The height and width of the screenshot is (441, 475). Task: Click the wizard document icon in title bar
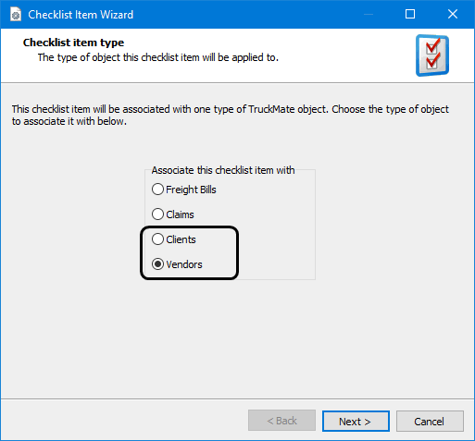(x=16, y=14)
